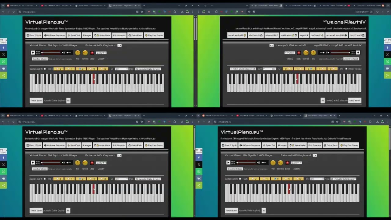
Task: Click Piano 2 Synth button in top-left window
Action: 34,35
